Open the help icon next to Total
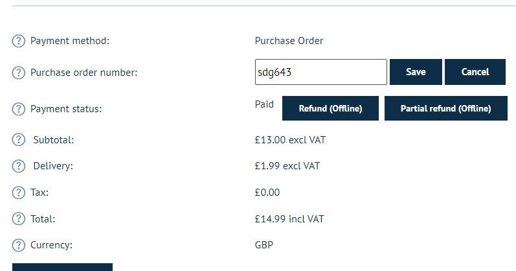The image size is (516, 271). point(18,218)
